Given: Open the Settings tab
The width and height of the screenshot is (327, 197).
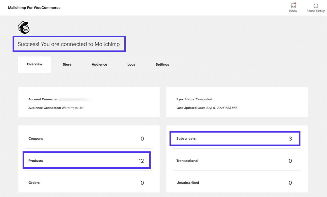Looking at the screenshot, I should (x=162, y=64).
